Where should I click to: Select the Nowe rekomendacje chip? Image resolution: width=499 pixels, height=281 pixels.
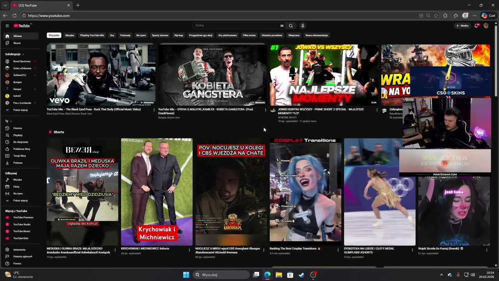(x=317, y=35)
